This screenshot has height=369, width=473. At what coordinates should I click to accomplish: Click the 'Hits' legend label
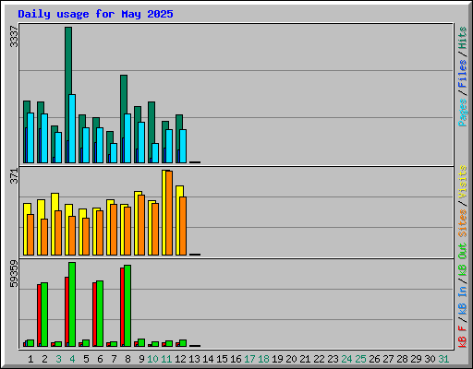click(462, 38)
